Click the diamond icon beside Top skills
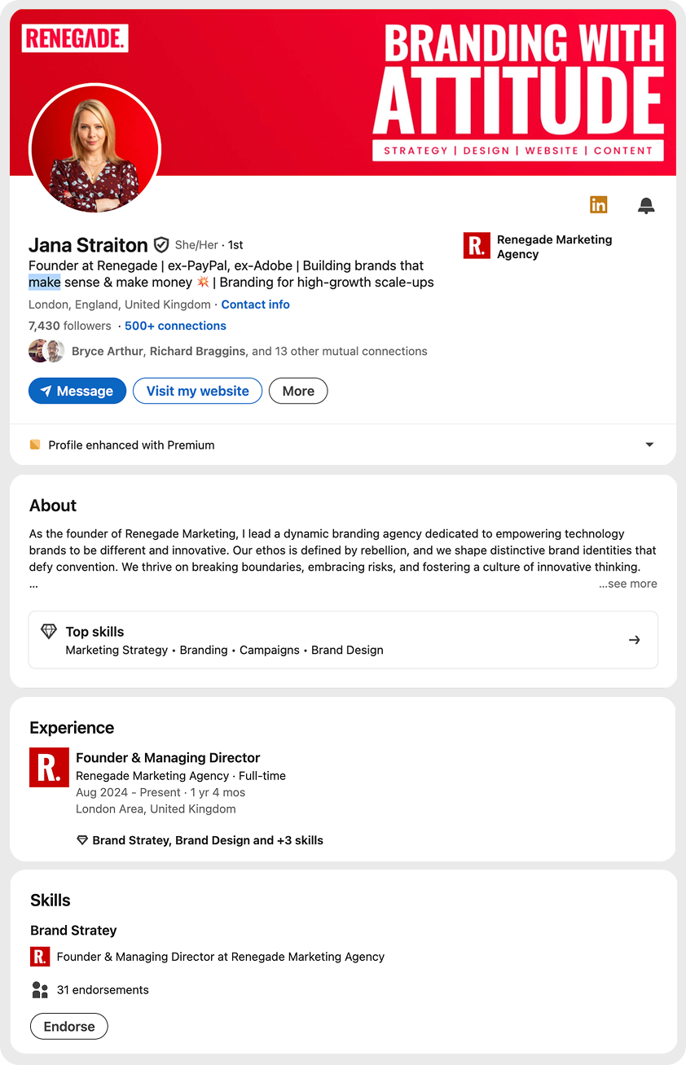The height and width of the screenshot is (1065, 686). [x=49, y=632]
